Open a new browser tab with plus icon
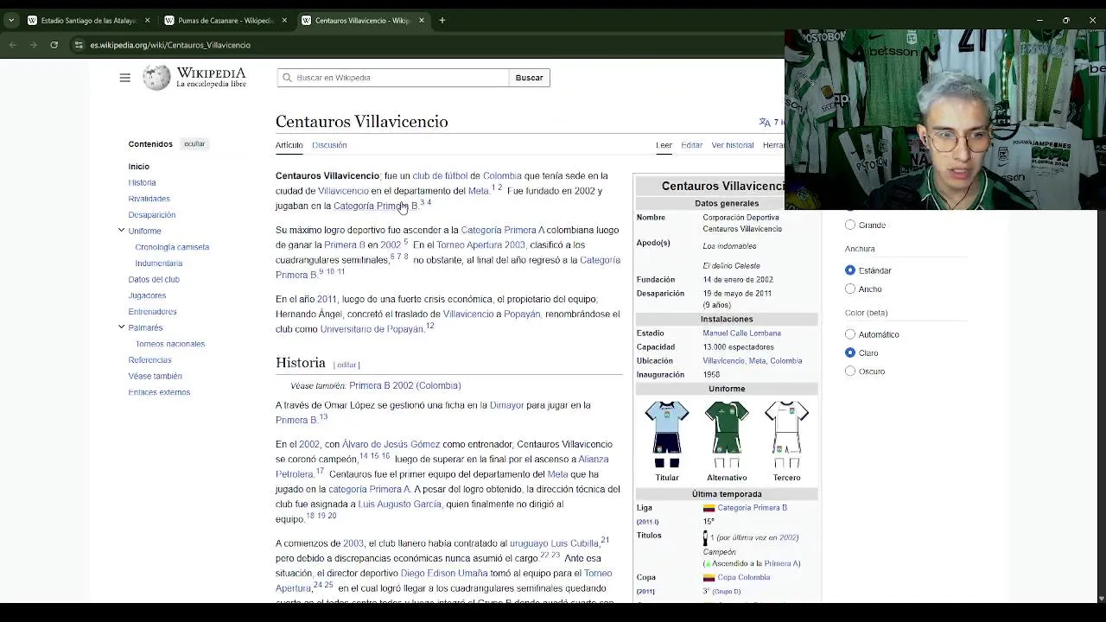The height and width of the screenshot is (622, 1106). pyautogui.click(x=442, y=20)
